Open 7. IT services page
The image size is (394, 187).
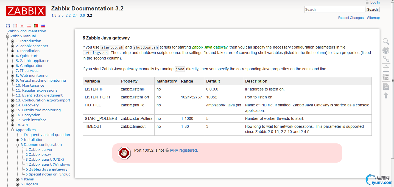[27, 71]
